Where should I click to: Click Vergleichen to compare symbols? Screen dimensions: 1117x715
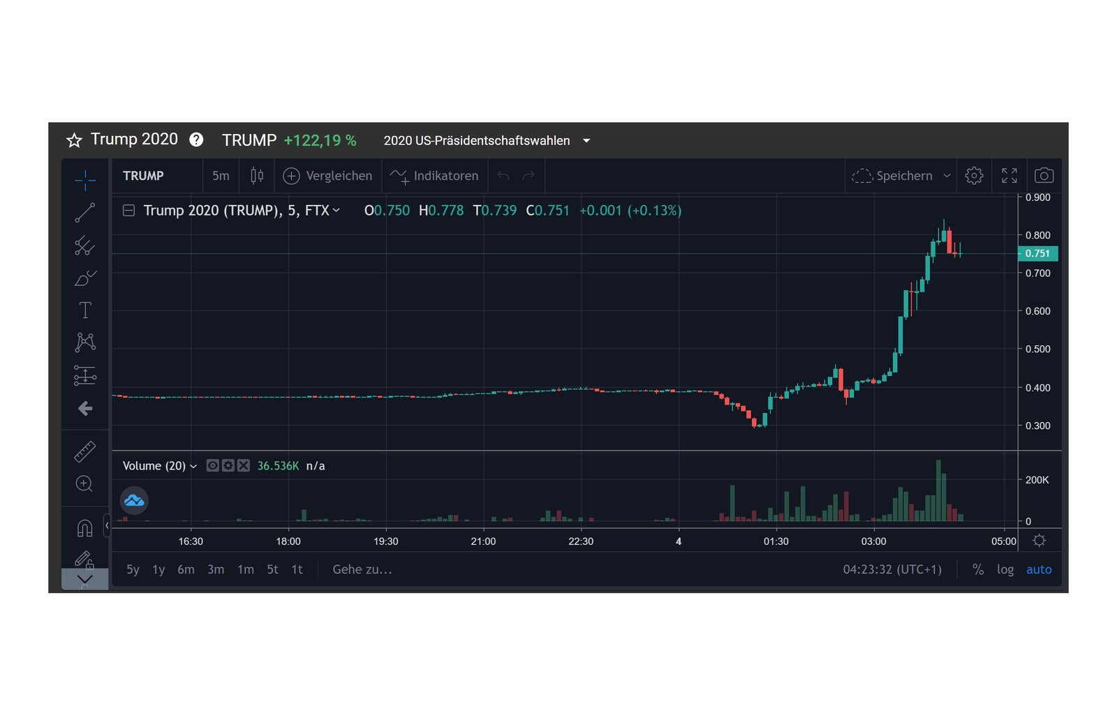328,176
